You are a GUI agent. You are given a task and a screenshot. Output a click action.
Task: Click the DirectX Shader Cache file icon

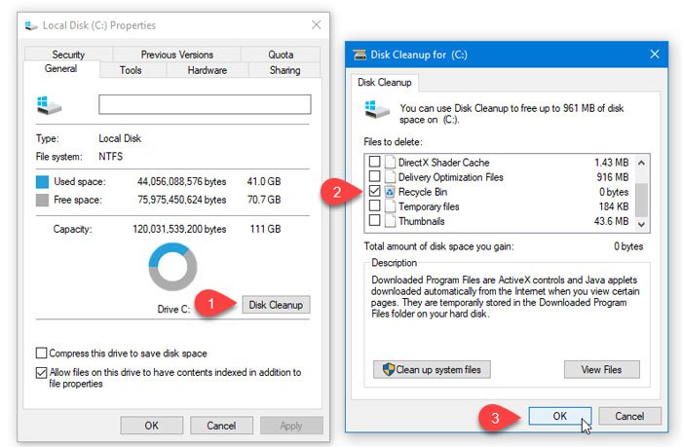[391, 163]
